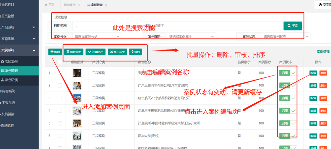The width and height of the screenshot is (331, 149).
Task: Switch to the 添加案例 tab
Action: 70,5
